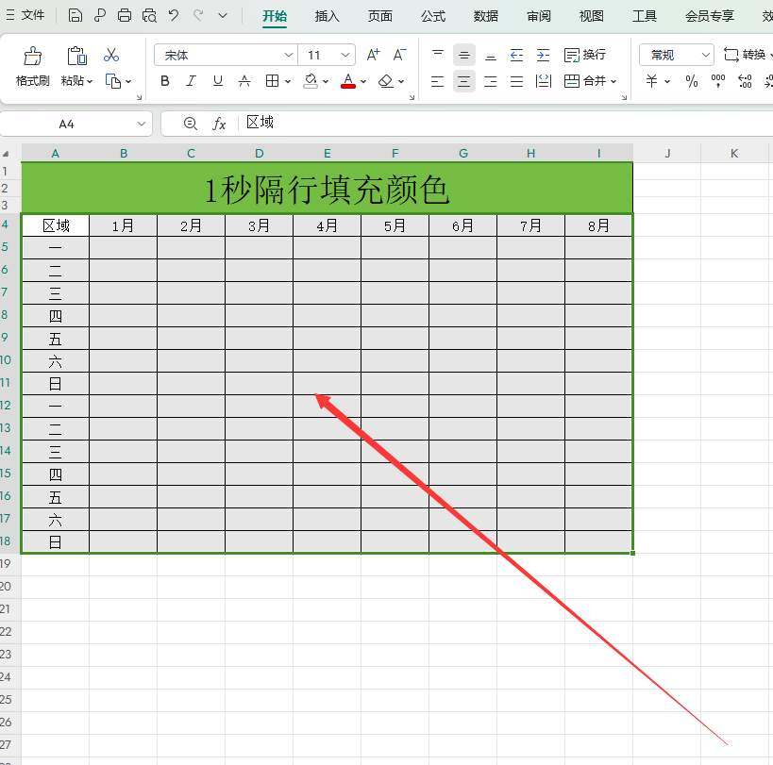Viewport: 773px width, 765px height.
Task: Open the font name 宋体 dropdown
Action: pos(289,55)
